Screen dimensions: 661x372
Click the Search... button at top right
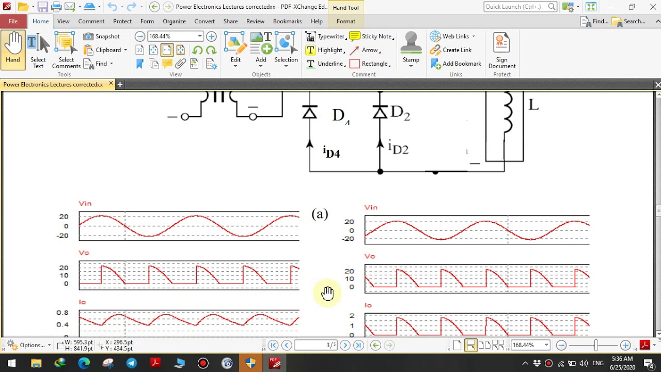pyautogui.click(x=628, y=21)
